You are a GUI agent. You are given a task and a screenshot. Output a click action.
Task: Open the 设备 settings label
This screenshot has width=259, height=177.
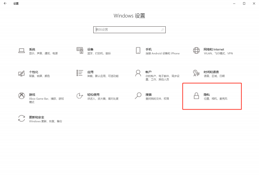pyautogui.click(x=90, y=49)
